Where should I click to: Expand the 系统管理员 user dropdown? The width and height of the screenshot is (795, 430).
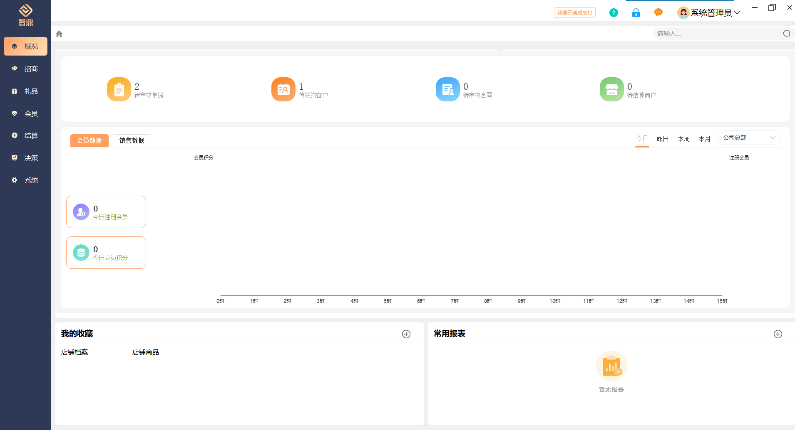pos(711,13)
